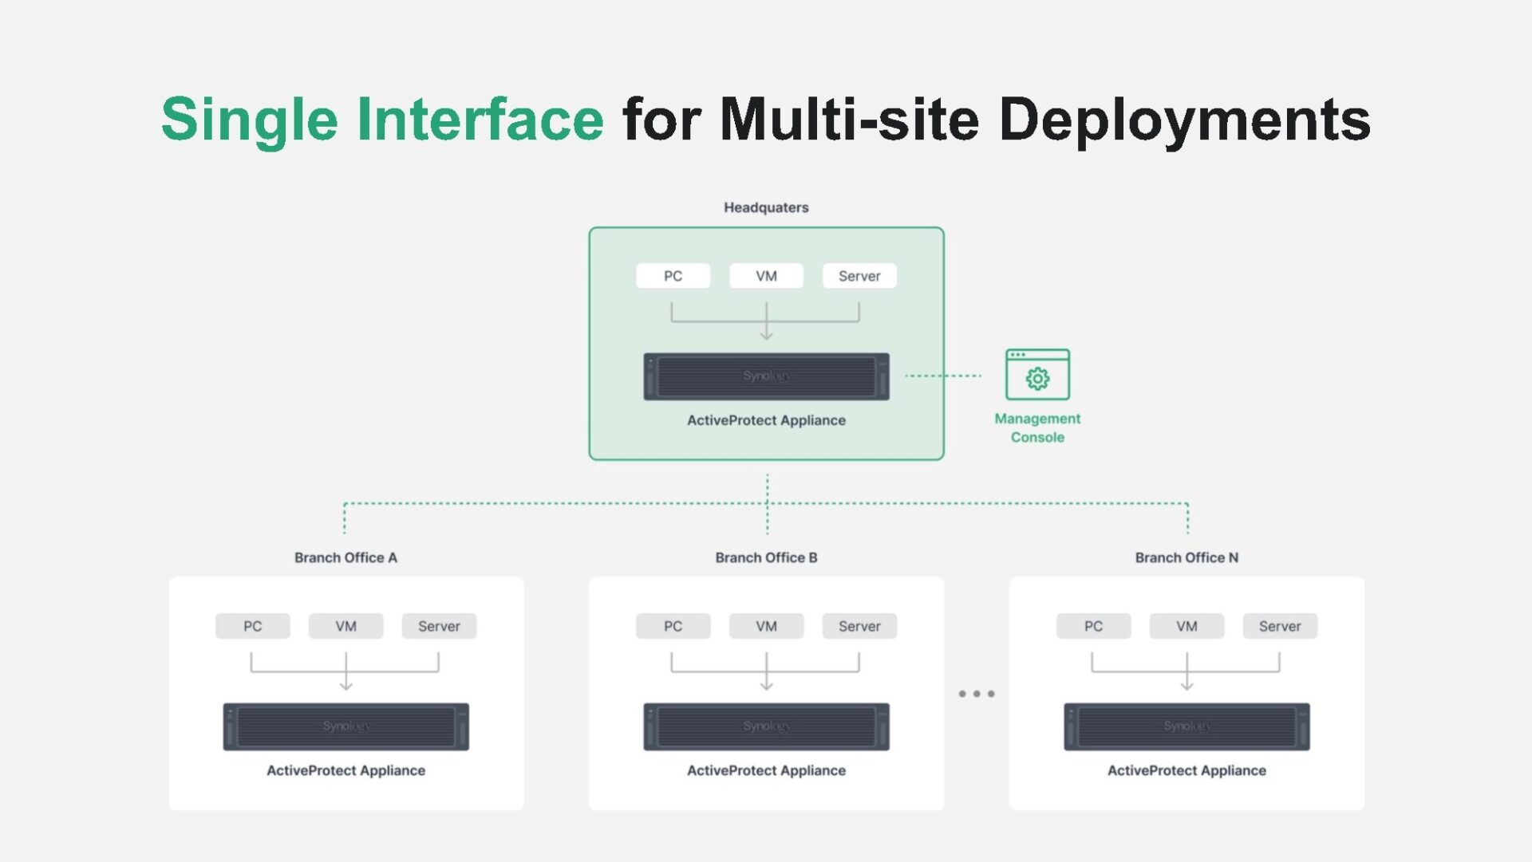Click the down arrow in Headquarters box
The image size is (1532, 862).
(x=766, y=331)
